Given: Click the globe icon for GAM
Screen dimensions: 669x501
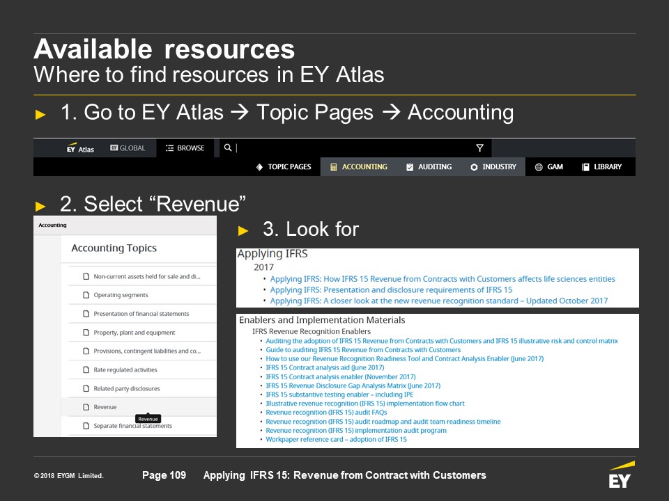Looking at the screenshot, I should (539, 167).
